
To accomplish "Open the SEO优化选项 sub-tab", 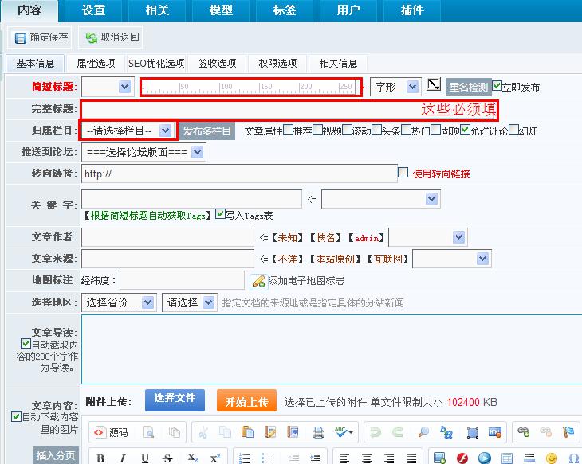I will [x=156, y=64].
